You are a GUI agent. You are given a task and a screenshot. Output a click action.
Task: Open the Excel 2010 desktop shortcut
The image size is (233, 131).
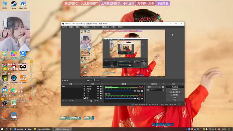click(x=14, y=104)
